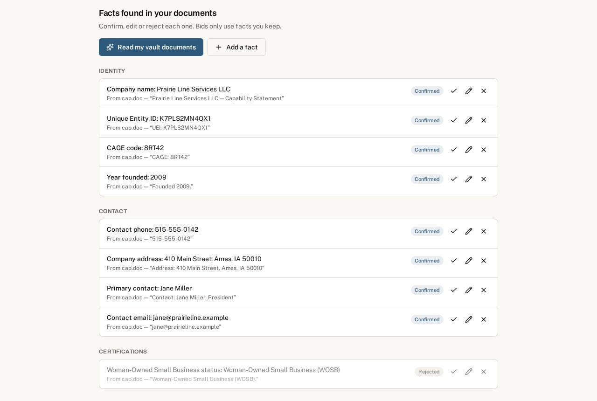
Task: Reject the Year founded fact
Action: (x=484, y=179)
